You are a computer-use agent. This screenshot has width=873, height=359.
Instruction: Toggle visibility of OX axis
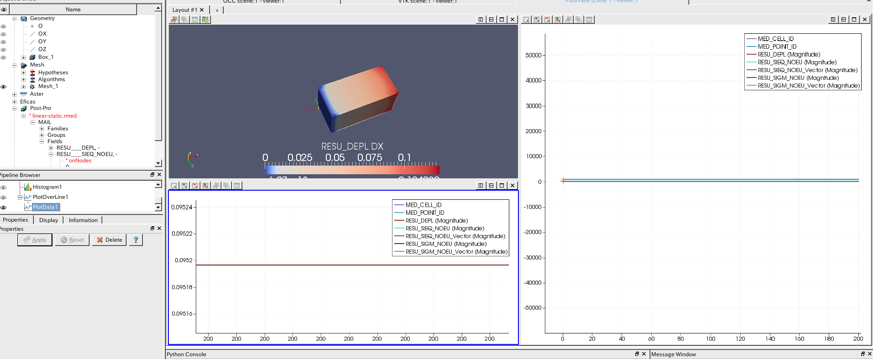coord(4,34)
